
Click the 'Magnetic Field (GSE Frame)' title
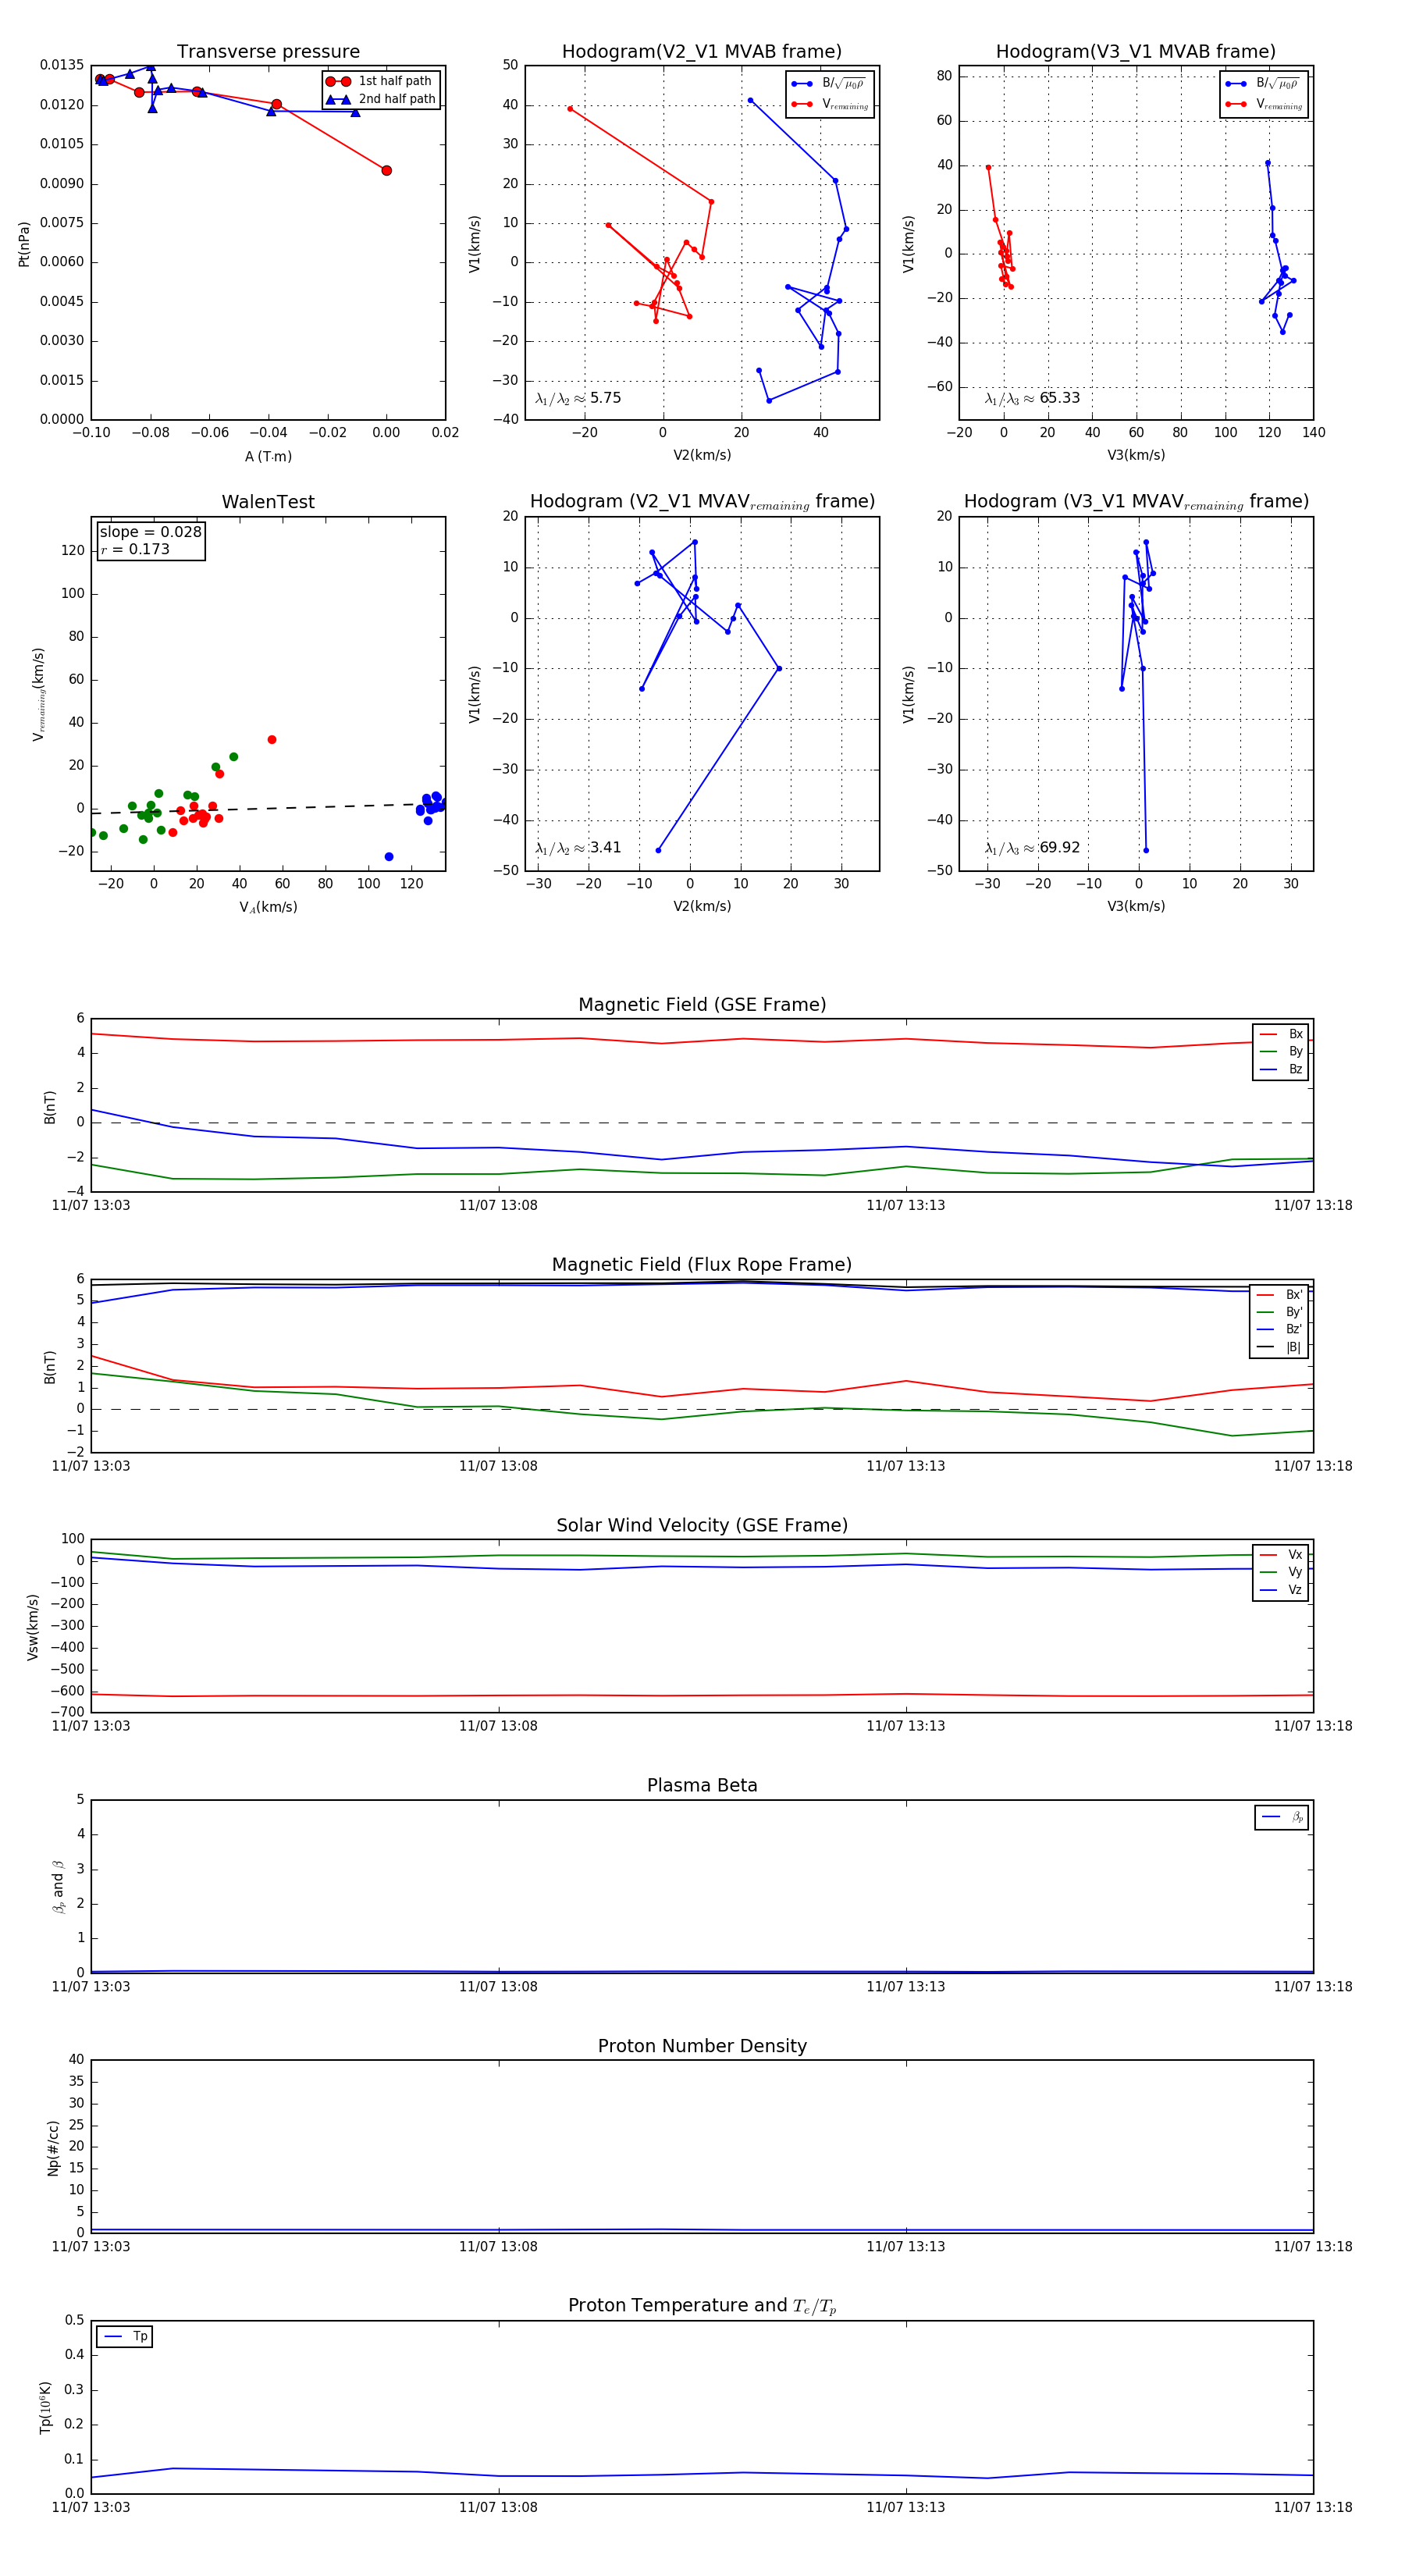coord(702,1005)
